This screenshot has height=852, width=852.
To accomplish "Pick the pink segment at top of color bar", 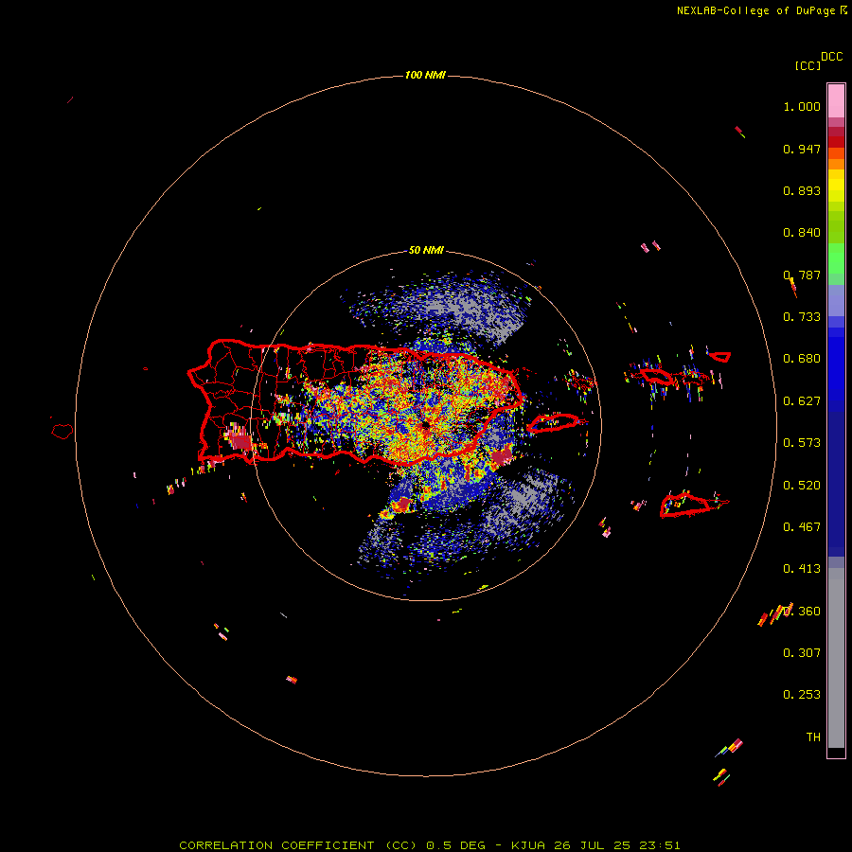I will pos(836,100).
